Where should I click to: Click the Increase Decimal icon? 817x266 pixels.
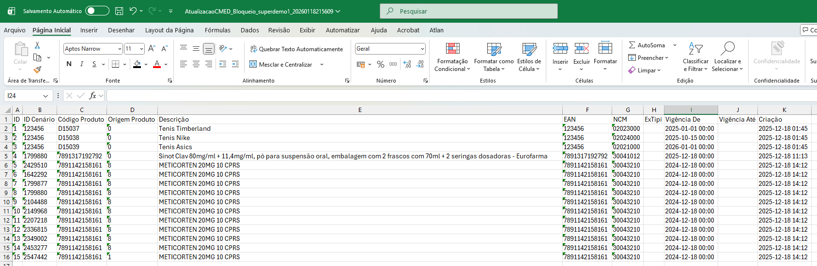click(407, 64)
